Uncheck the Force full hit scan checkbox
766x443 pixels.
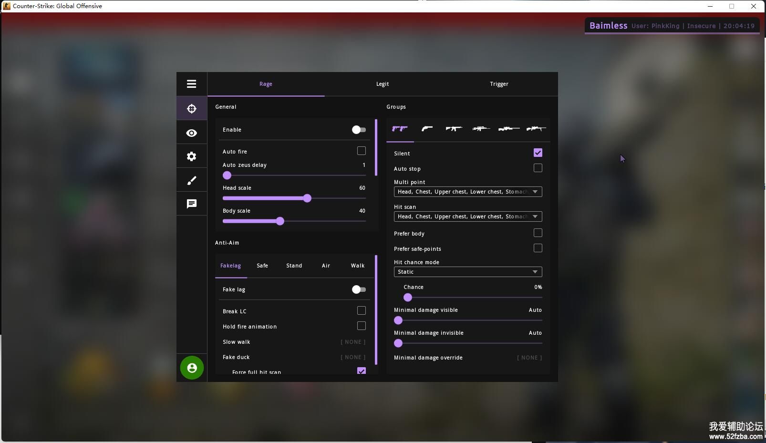point(362,371)
